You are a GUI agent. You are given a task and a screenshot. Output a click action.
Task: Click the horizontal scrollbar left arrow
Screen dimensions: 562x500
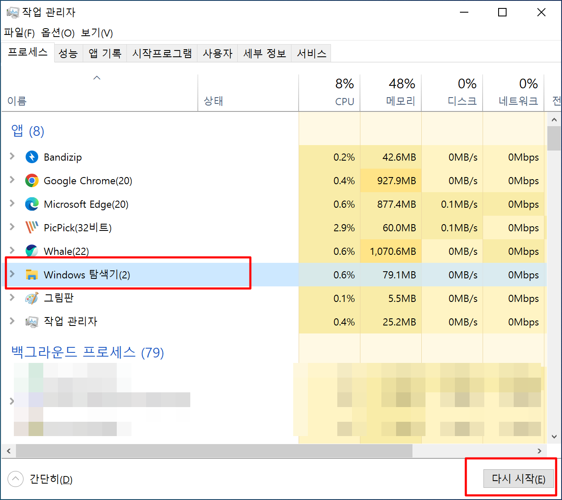pos(8,451)
